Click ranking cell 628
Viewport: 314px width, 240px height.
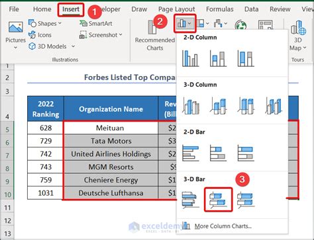click(46, 128)
